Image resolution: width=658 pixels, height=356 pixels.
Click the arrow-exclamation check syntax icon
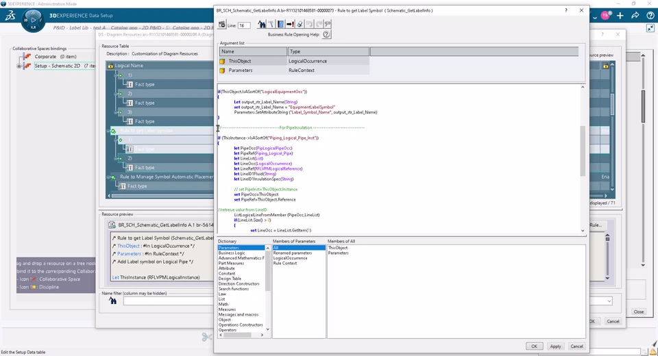click(290, 25)
